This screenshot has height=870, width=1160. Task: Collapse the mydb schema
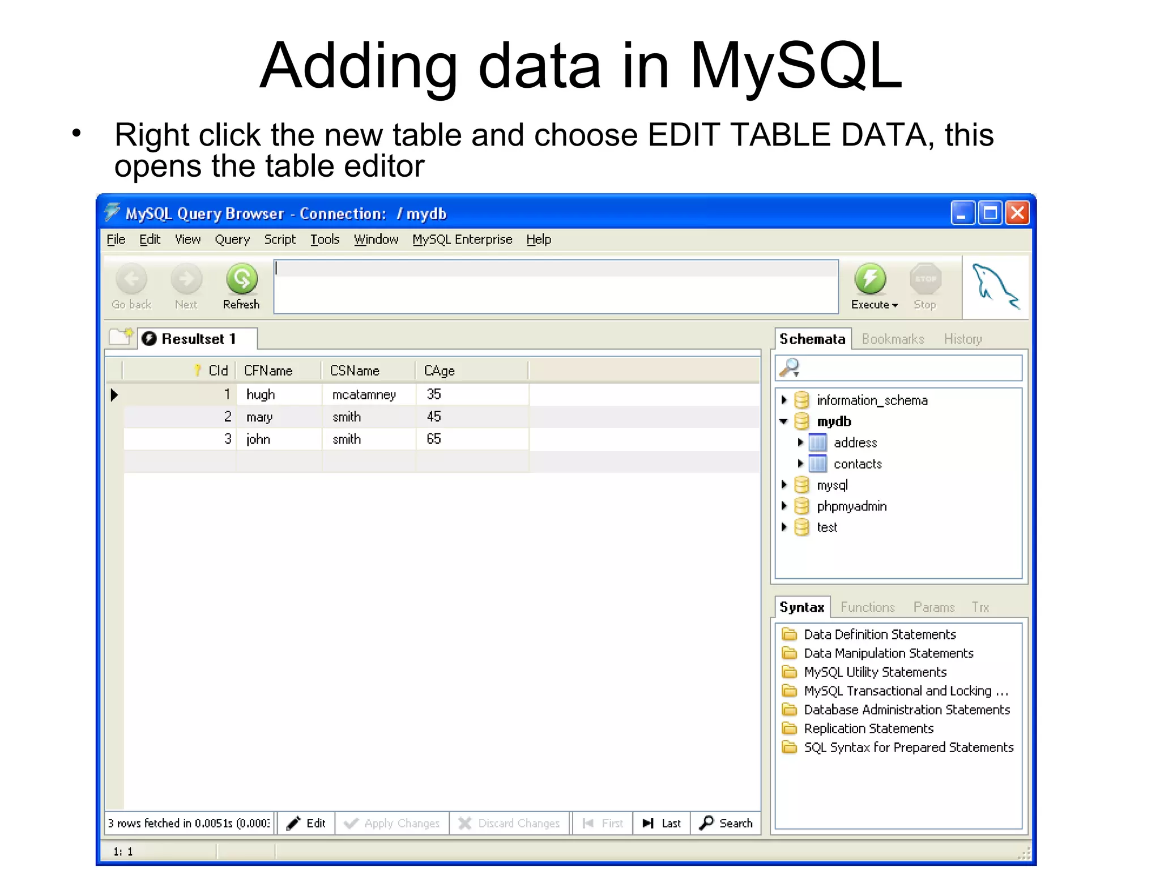(784, 421)
